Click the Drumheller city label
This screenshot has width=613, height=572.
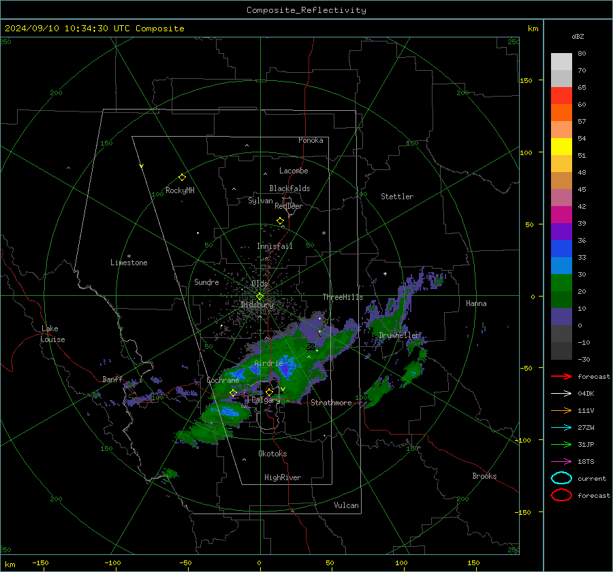400,335
